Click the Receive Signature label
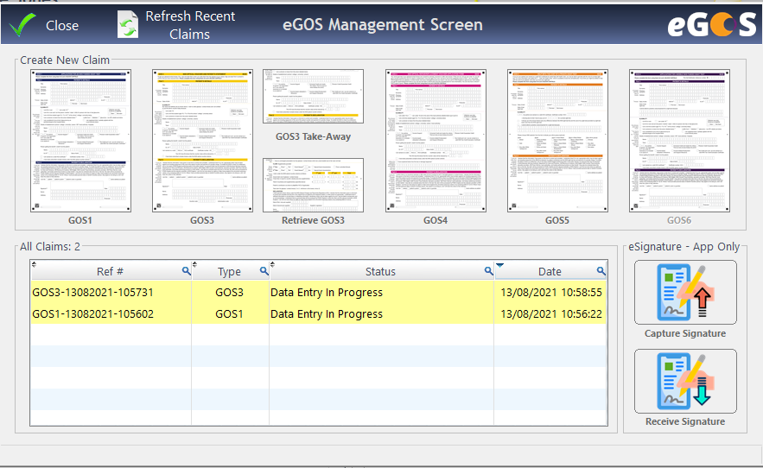 (685, 421)
